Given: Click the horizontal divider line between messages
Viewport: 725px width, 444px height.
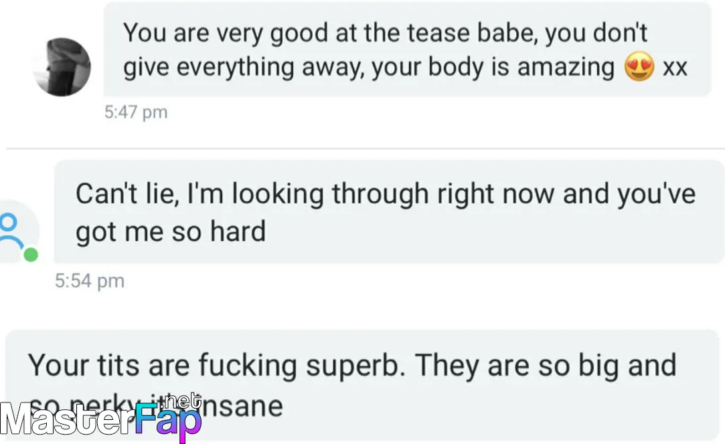Looking at the screenshot, I should (x=366, y=148).
